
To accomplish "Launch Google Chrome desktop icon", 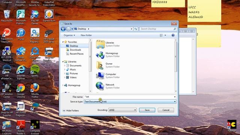I will 21,91.
